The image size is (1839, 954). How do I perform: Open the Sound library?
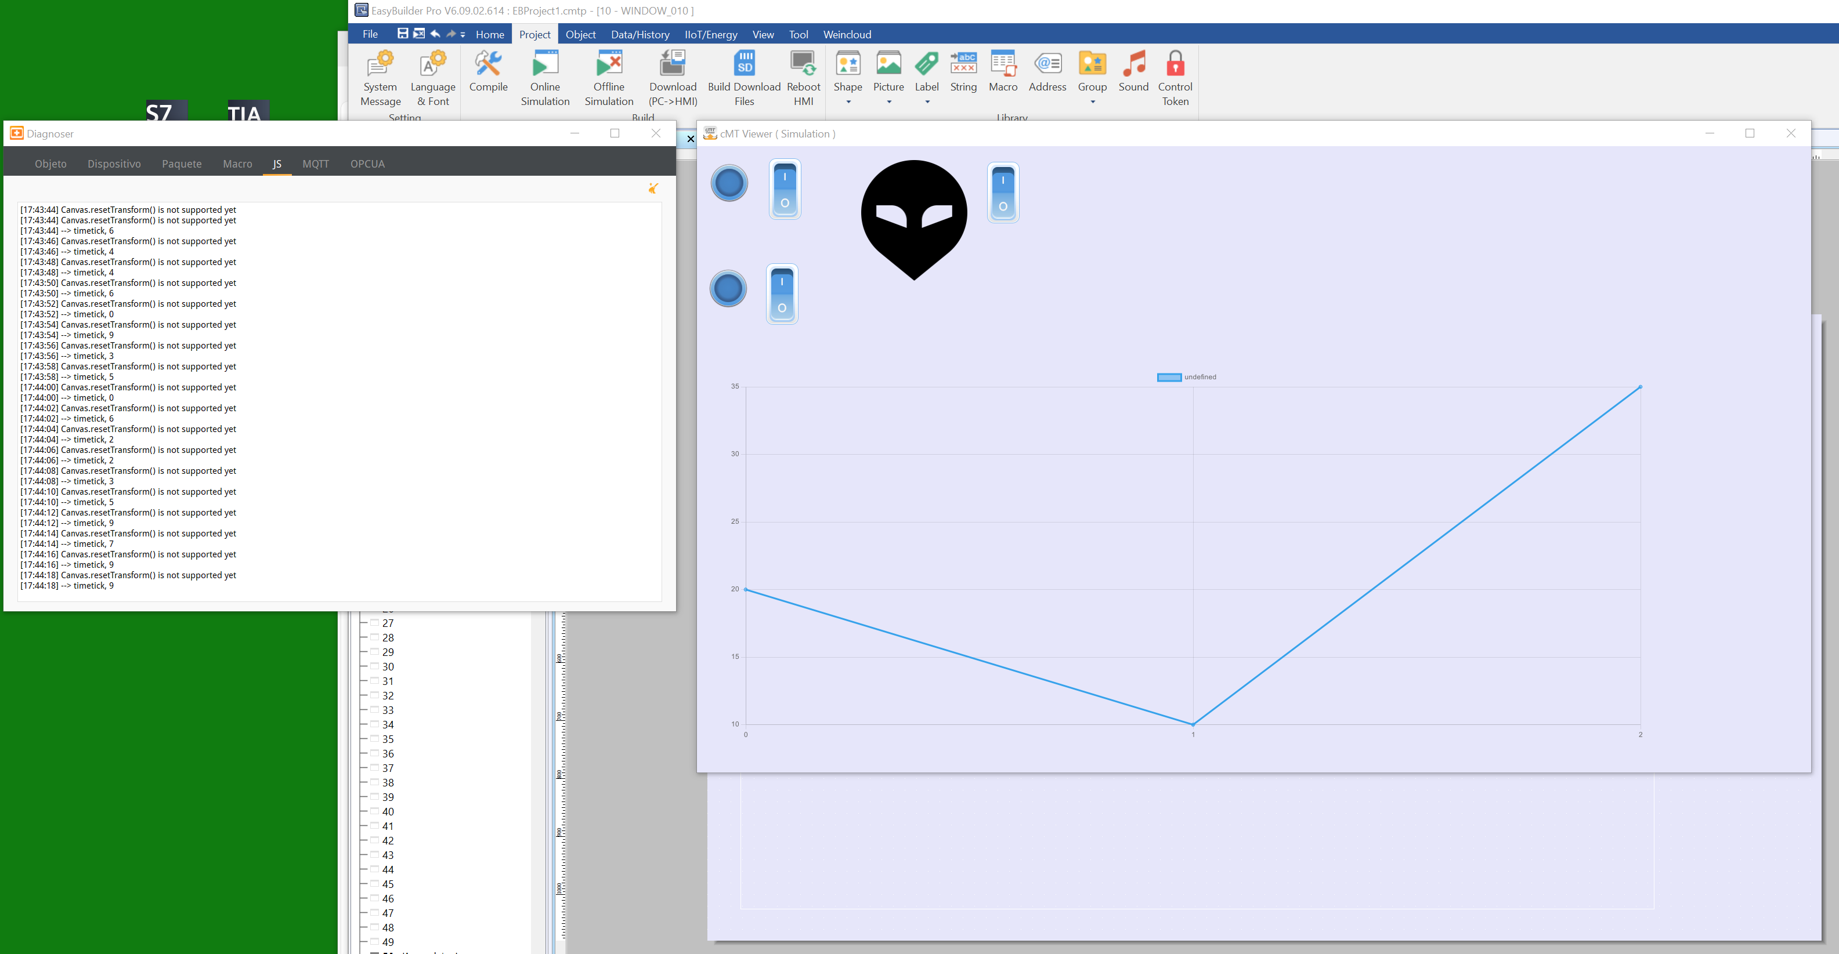(x=1133, y=71)
